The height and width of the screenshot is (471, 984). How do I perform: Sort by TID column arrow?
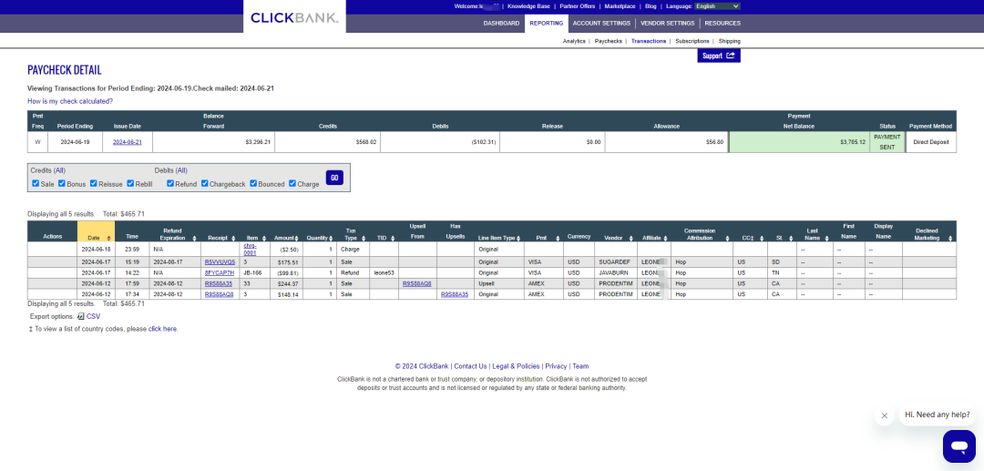pos(393,239)
